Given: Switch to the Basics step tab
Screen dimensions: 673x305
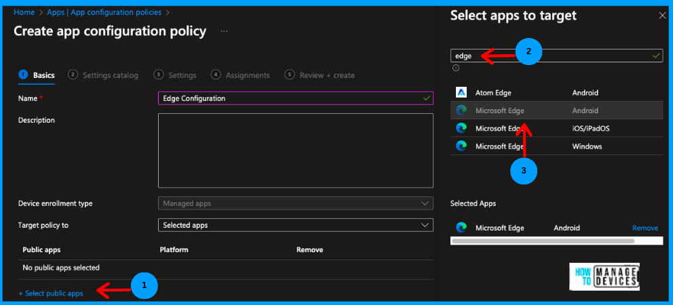Looking at the screenshot, I should (x=37, y=75).
